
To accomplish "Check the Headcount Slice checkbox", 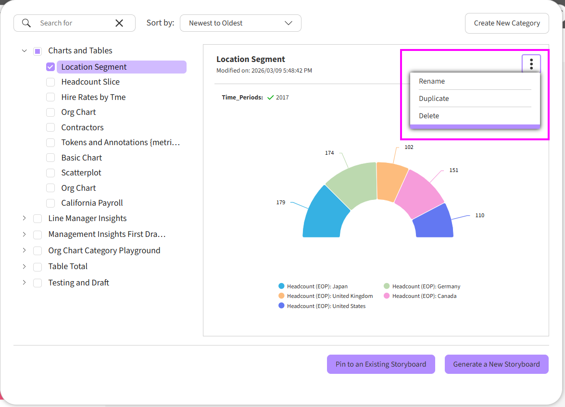I will click(x=50, y=82).
